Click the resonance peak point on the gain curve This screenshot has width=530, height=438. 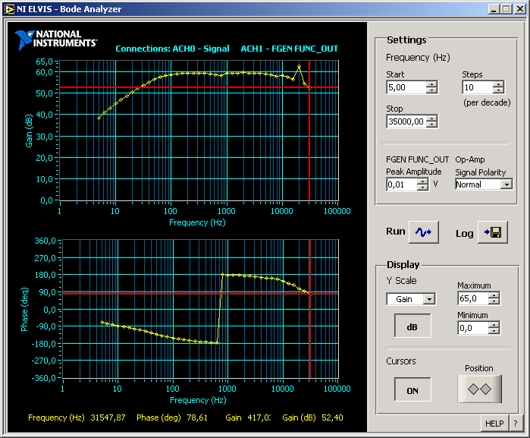click(x=299, y=67)
